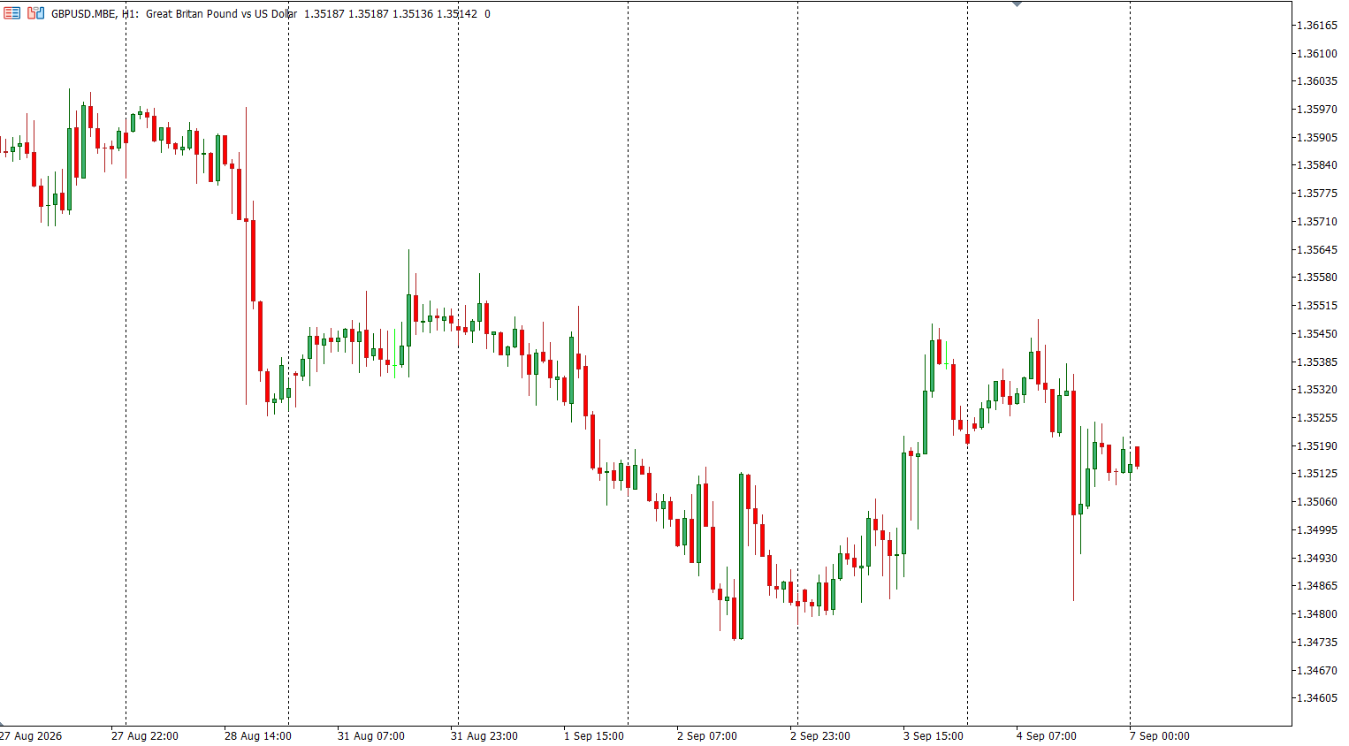
Task: Select the 4 Sep 07:00 time label
Action: point(1046,736)
